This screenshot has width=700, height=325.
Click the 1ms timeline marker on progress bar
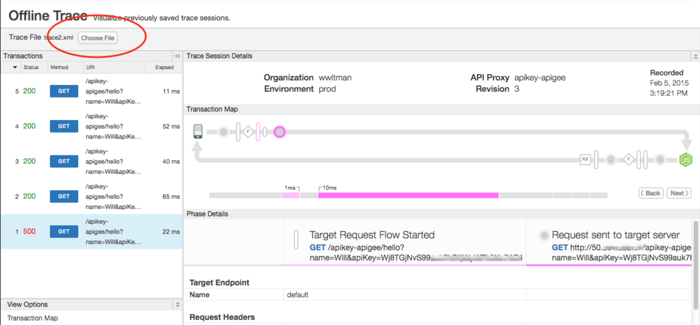tap(291, 188)
